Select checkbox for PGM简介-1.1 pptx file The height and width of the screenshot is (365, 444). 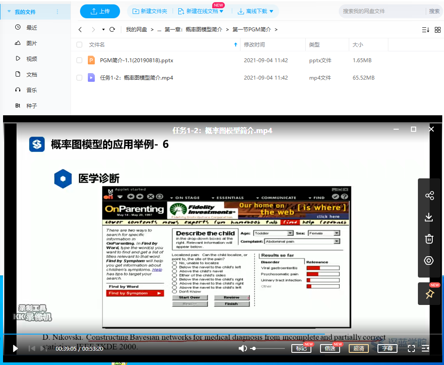[x=80, y=60]
